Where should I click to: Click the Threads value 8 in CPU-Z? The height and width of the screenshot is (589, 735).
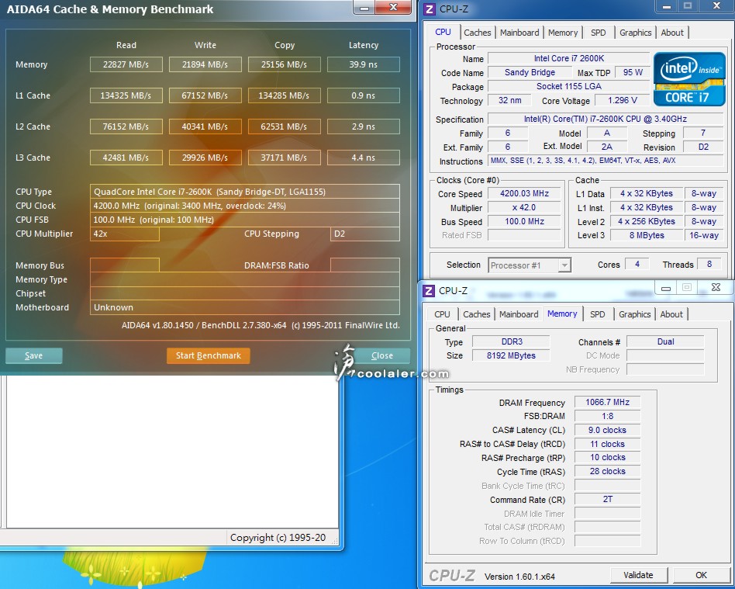(709, 264)
